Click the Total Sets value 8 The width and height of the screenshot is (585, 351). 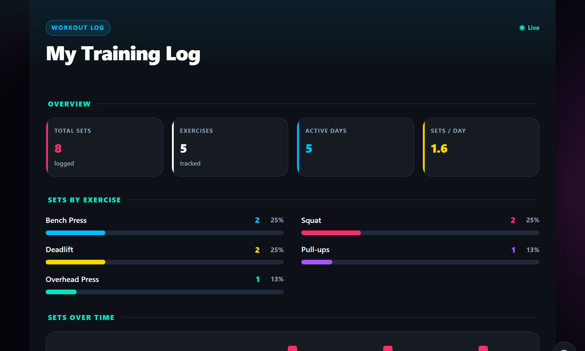tap(58, 149)
